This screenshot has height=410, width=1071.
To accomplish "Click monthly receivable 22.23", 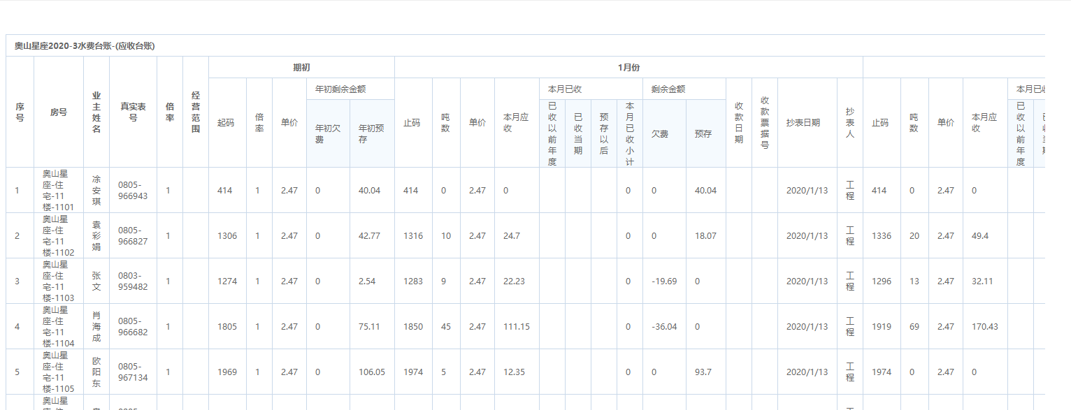I will coord(514,281).
